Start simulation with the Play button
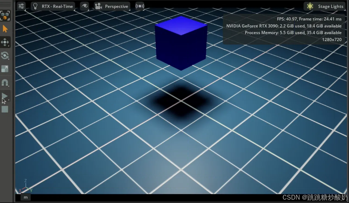This screenshot has height=203, width=349. point(5,96)
